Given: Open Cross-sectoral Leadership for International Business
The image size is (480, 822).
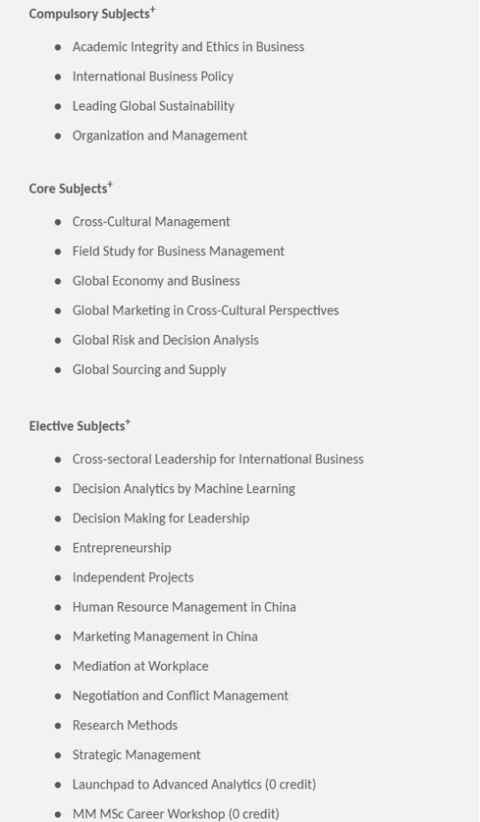Looking at the screenshot, I should [x=218, y=460].
